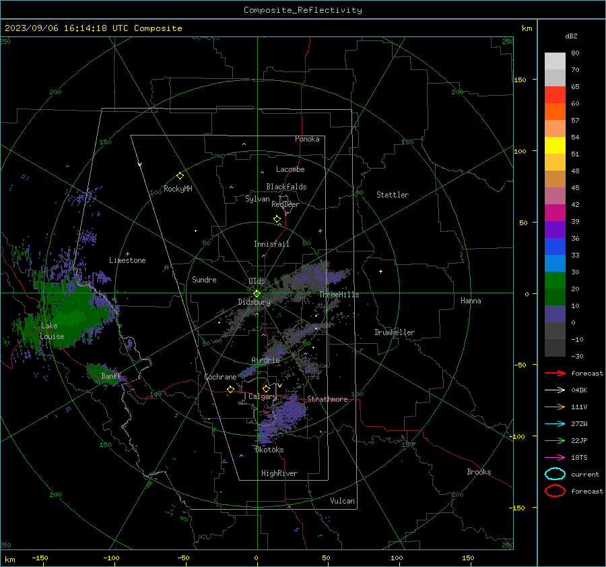Click yellow diamond marker below RedDeer
This screenshot has width=606, height=567.
277,219
